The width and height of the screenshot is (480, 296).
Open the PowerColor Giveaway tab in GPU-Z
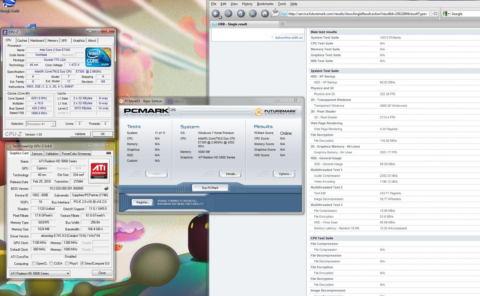point(76,154)
